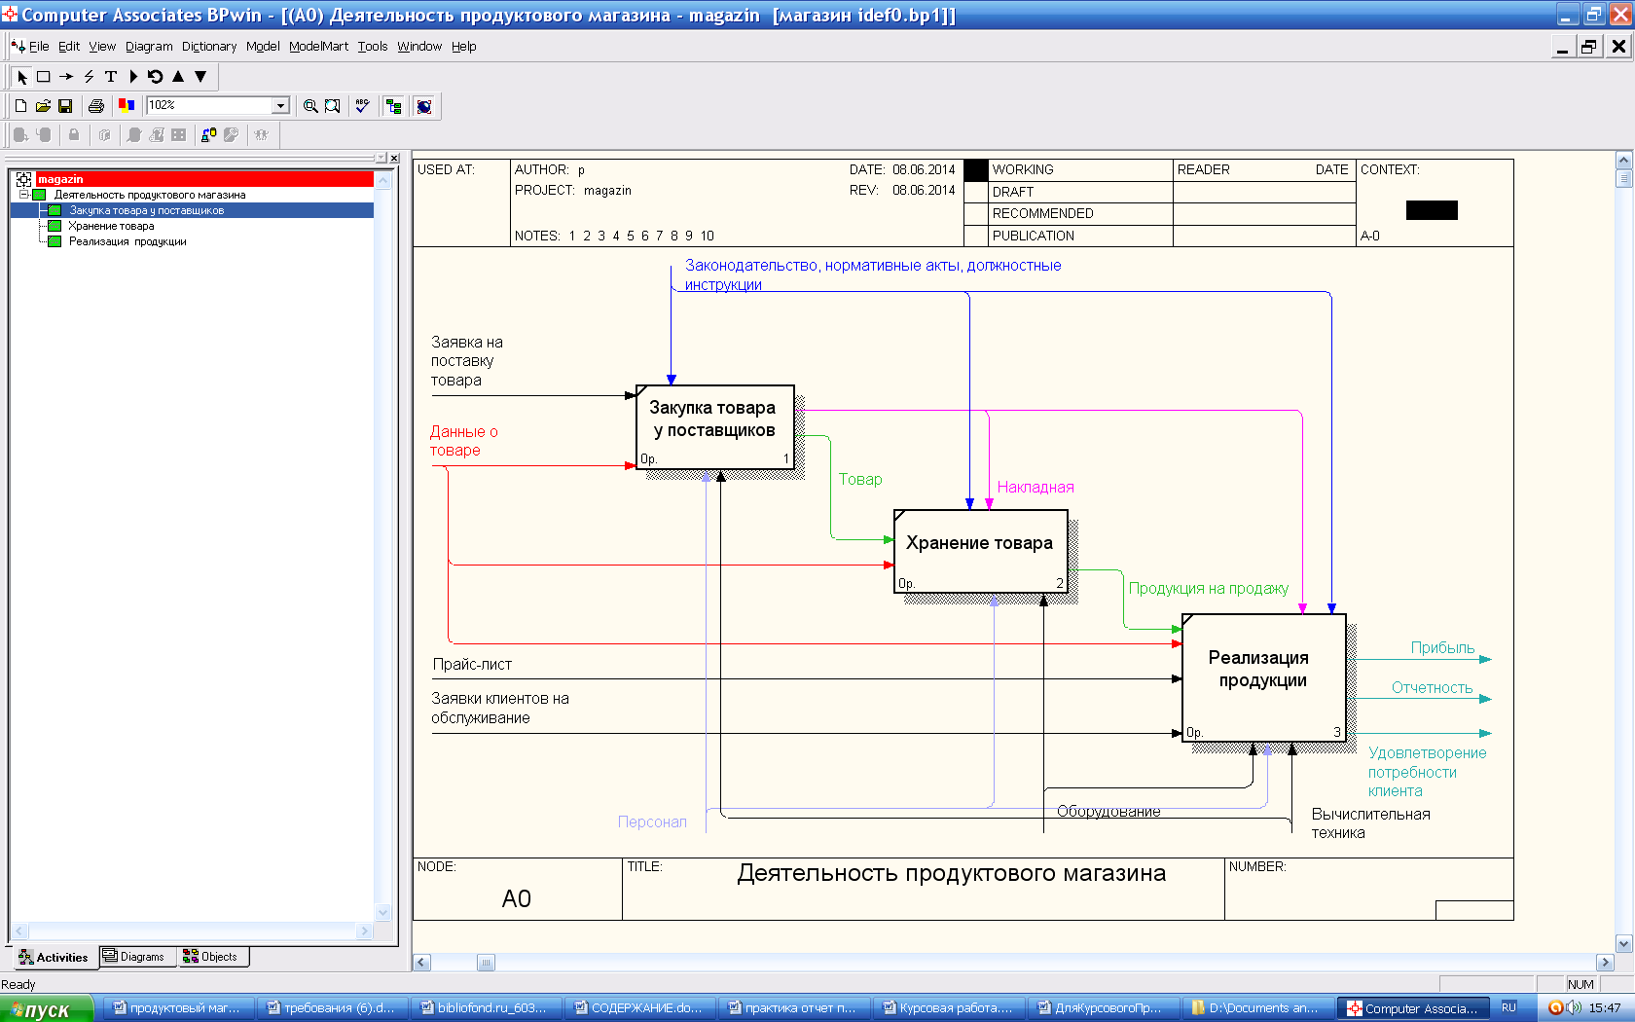Open the Tools menu
1635x1022 pixels.
pyautogui.click(x=373, y=46)
